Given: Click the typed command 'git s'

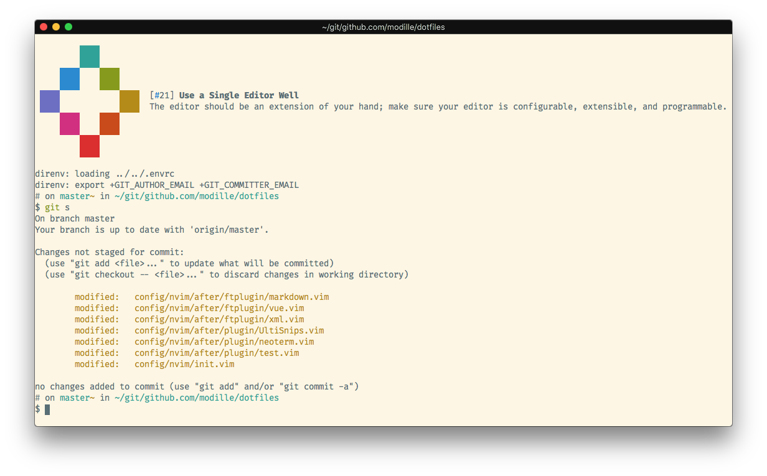Looking at the screenshot, I should coord(57,207).
